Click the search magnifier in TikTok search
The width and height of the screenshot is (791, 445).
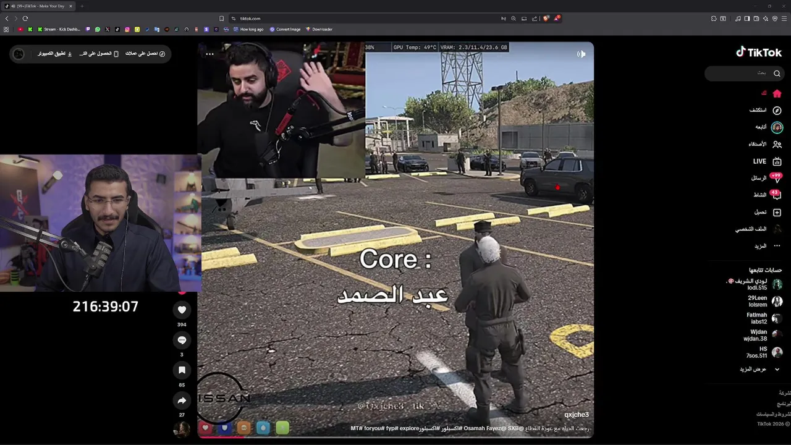coord(777,74)
